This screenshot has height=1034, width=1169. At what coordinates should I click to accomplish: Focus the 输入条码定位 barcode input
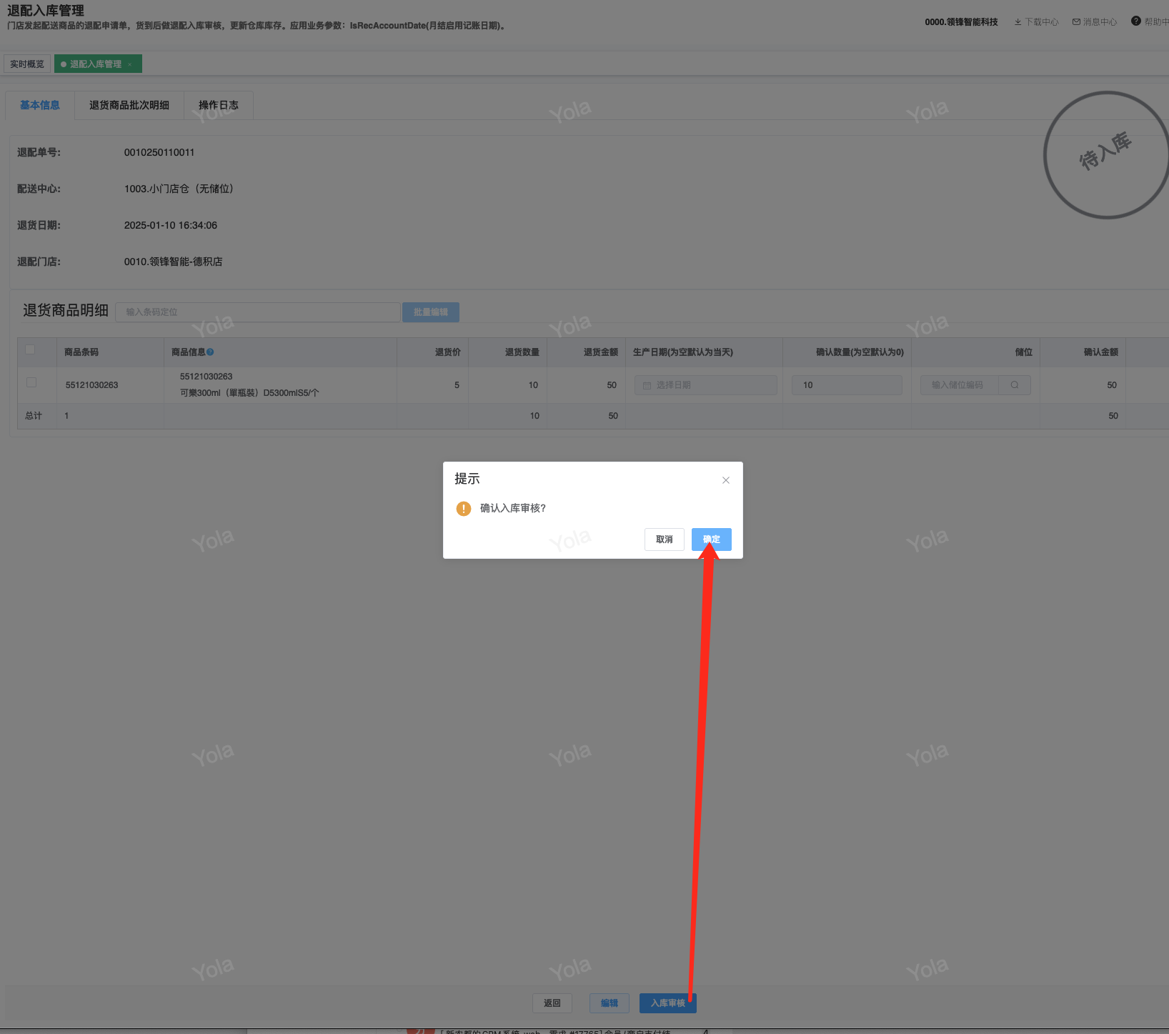tap(258, 312)
